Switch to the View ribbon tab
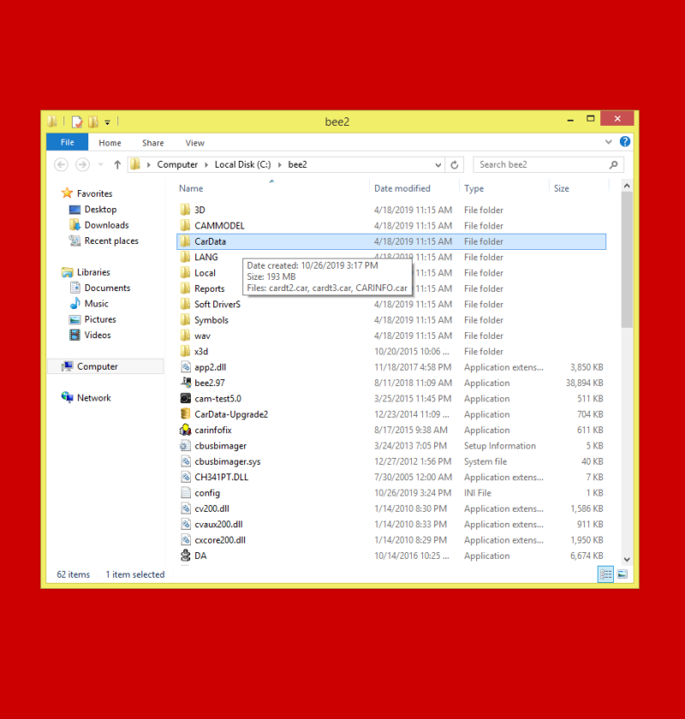This screenshot has height=719, width=685. pos(194,143)
